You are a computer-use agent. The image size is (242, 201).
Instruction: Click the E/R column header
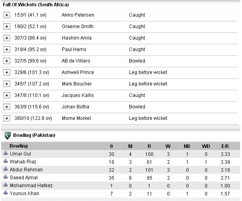point(225,146)
